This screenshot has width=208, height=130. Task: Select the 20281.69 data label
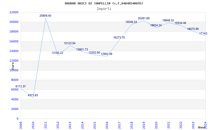coord(144,18)
